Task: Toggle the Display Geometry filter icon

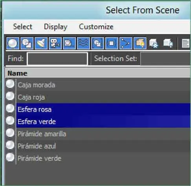Action: [x=13, y=43]
